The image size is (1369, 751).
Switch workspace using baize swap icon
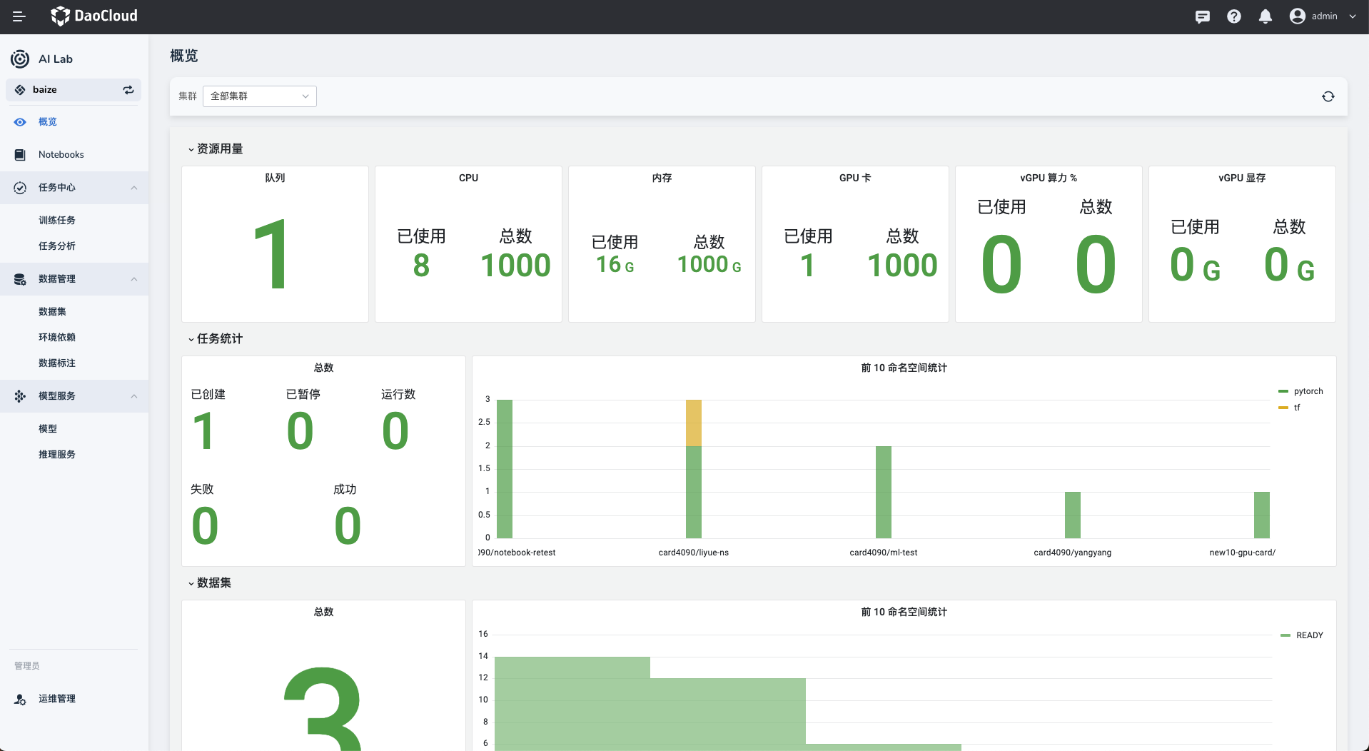(128, 90)
